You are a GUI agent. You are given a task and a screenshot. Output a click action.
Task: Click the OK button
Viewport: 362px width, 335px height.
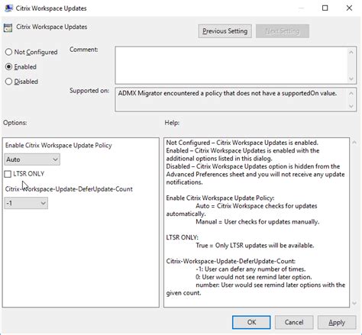[x=251, y=322]
